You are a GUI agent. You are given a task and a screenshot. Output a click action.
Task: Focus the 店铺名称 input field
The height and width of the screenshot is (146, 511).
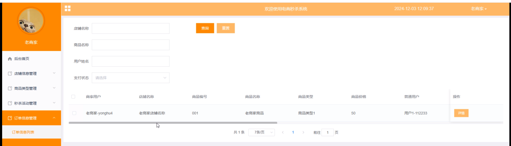coord(130,28)
